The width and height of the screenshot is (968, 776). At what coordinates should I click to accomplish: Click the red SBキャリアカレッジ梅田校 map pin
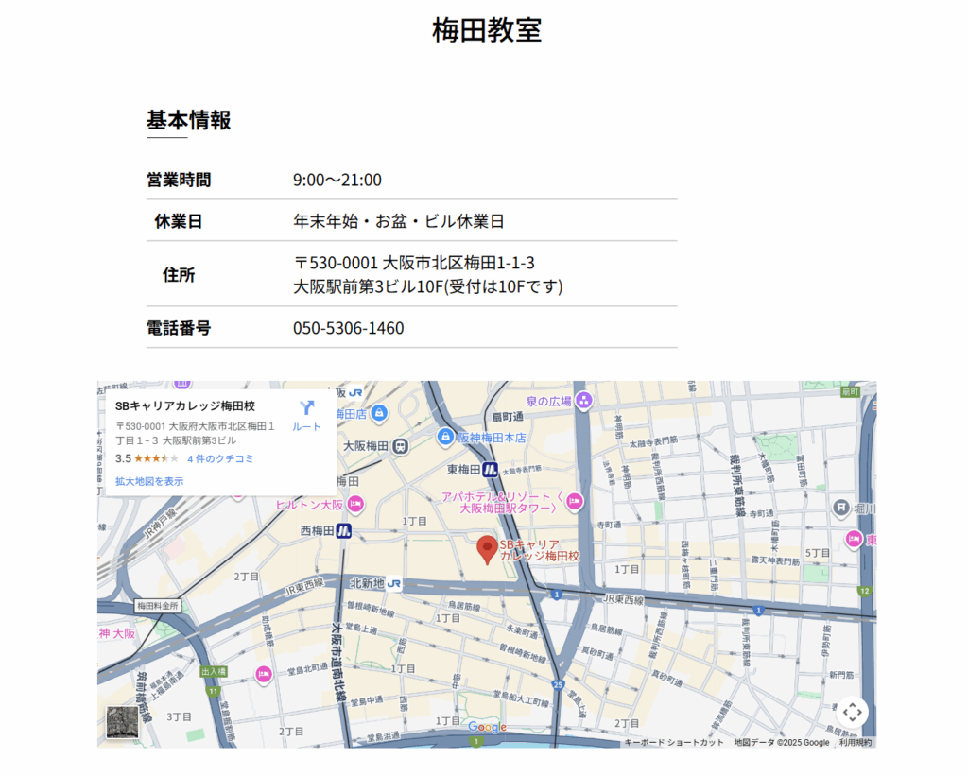click(487, 548)
